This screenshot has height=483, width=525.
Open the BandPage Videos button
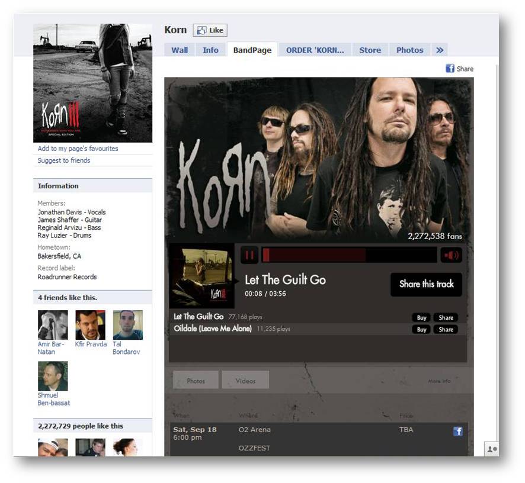pos(245,381)
